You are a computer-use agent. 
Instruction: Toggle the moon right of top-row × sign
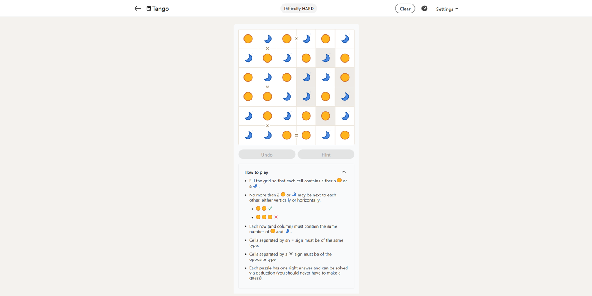306,39
